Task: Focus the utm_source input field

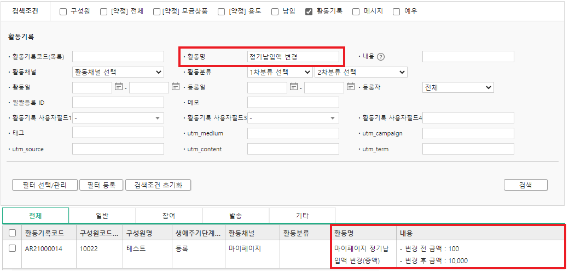Action: pos(118,149)
